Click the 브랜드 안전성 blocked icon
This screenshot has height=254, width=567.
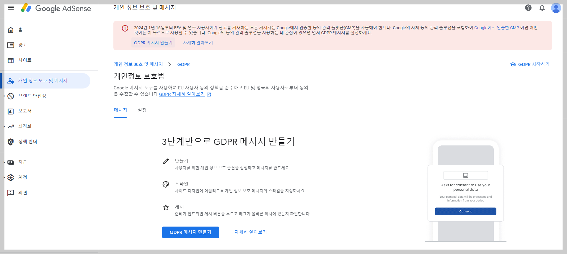pos(11,96)
